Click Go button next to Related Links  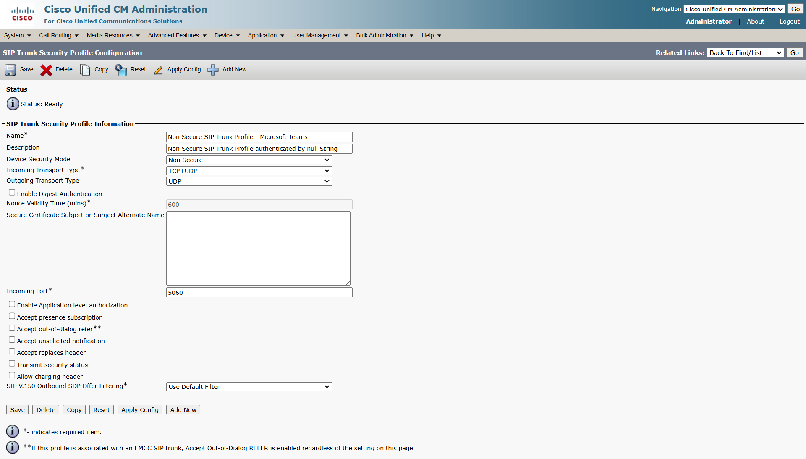(795, 52)
